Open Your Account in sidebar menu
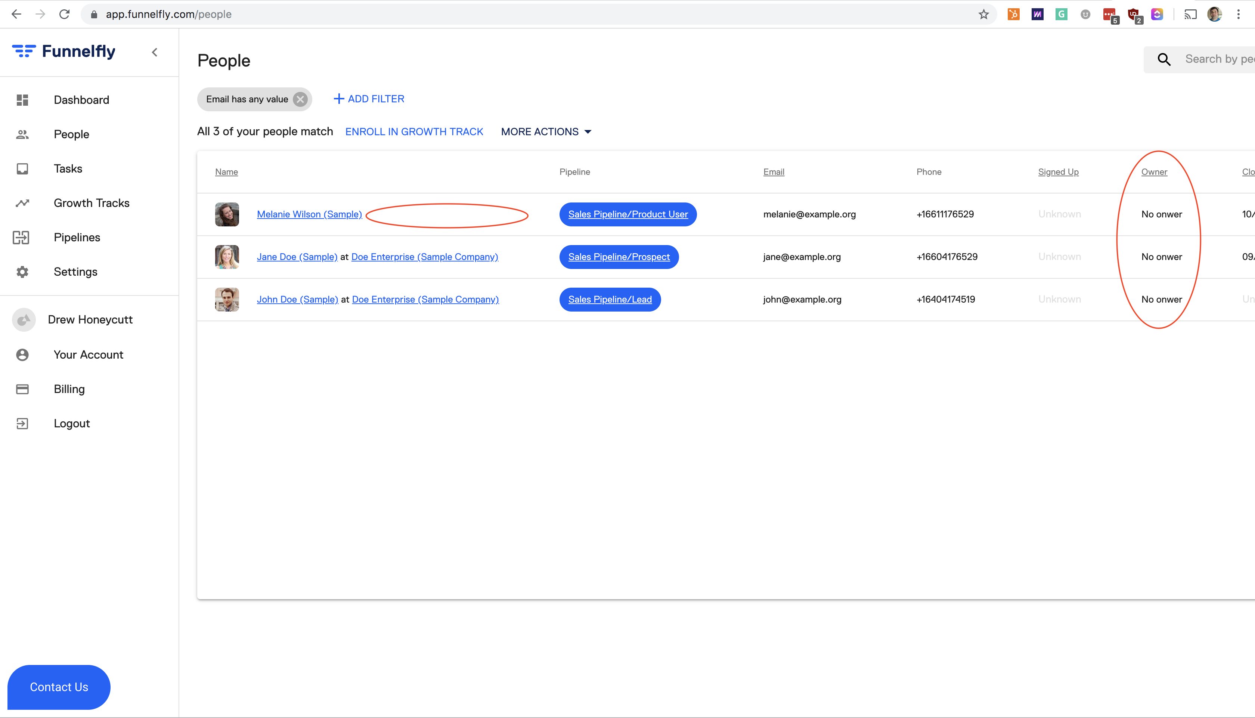The image size is (1255, 718). (88, 355)
